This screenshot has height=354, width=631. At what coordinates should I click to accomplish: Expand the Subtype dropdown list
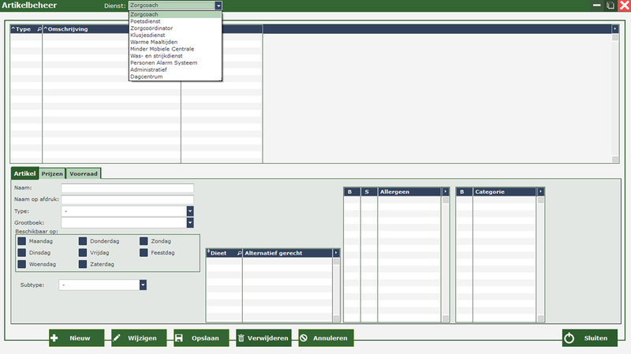[x=143, y=285]
